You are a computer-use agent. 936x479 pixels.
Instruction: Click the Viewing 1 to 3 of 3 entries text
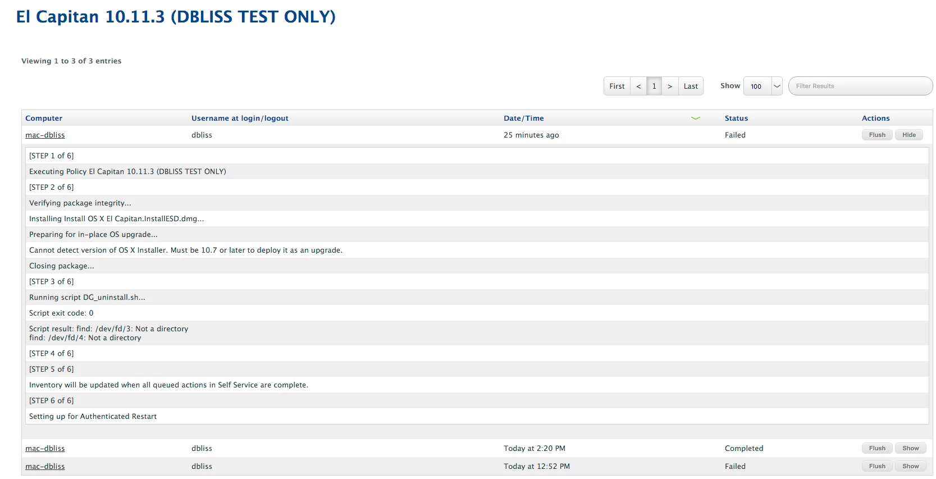click(x=71, y=61)
